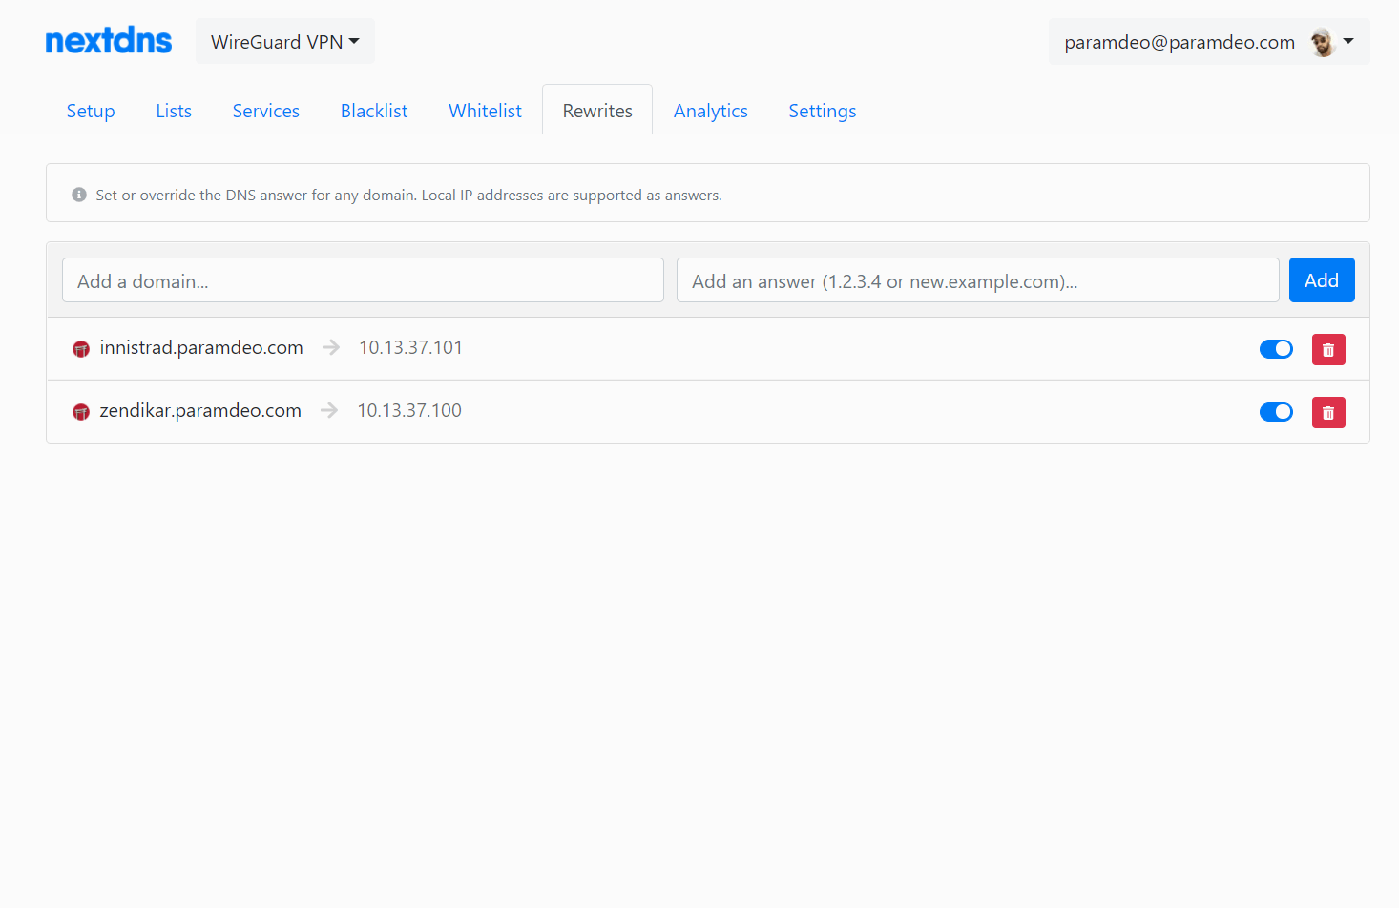Click the DNS override description text

(408, 195)
